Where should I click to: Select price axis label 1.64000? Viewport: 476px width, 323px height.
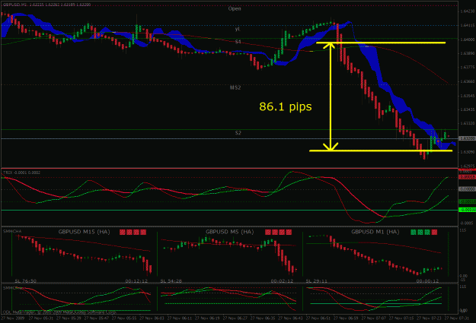[x=468, y=40]
